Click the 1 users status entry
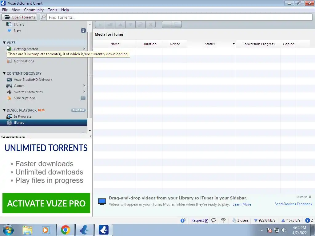Viewport: 315px width, 236px height. tap(240, 220)
